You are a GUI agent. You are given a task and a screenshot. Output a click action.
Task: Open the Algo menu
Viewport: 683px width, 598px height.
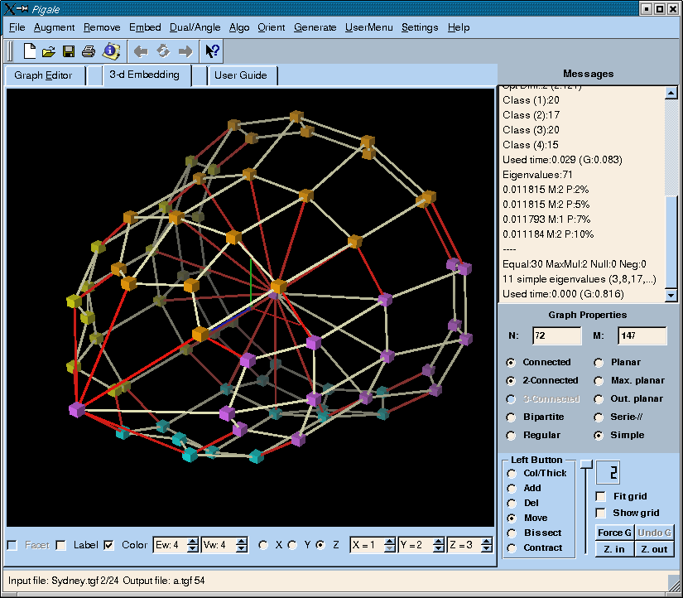(239, 27)
